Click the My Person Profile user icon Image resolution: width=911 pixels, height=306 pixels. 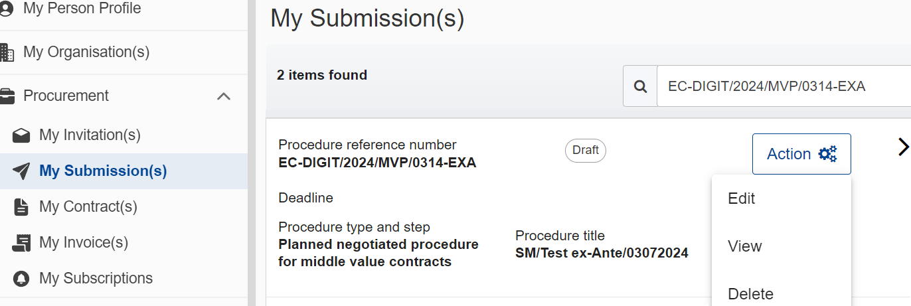[5, 9]
